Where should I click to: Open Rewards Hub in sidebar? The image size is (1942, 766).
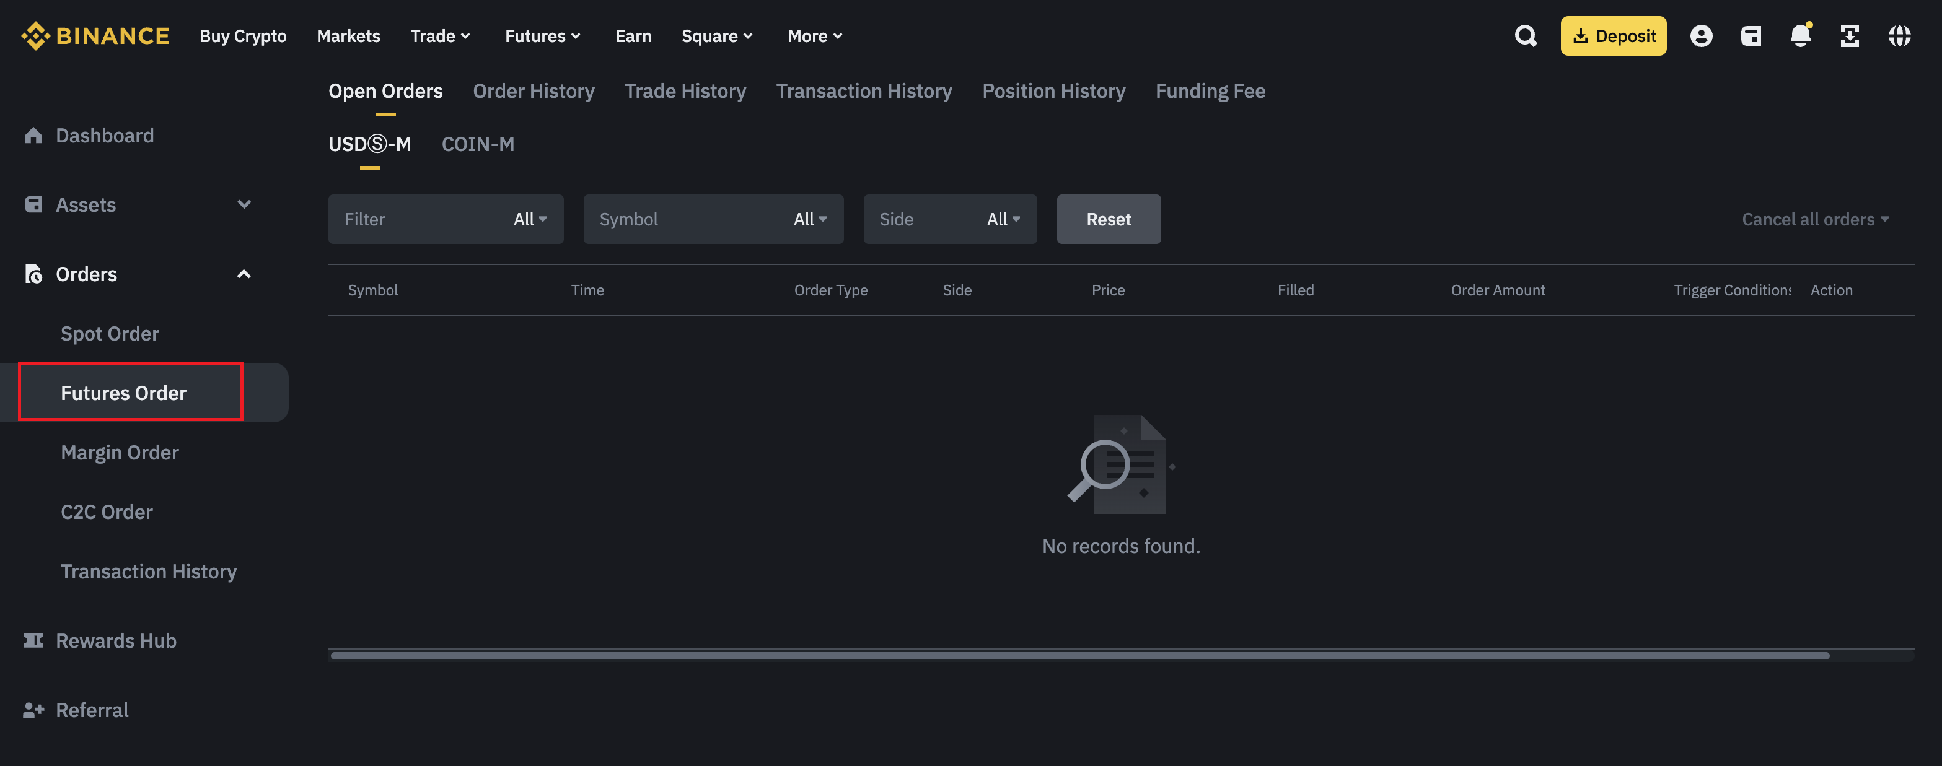pos(116,641)
